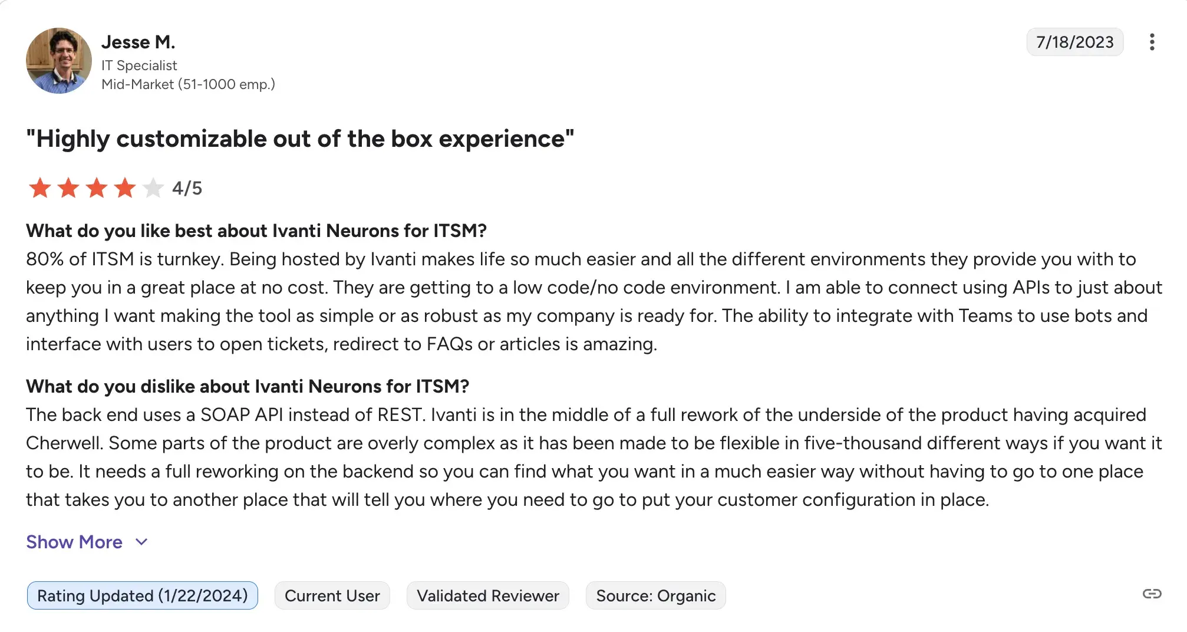Select the Rating Updated (1/22/2024) tag
The height and width of the screenshot is (632, 1187).
pyautogui.click(x=142, y=595)
